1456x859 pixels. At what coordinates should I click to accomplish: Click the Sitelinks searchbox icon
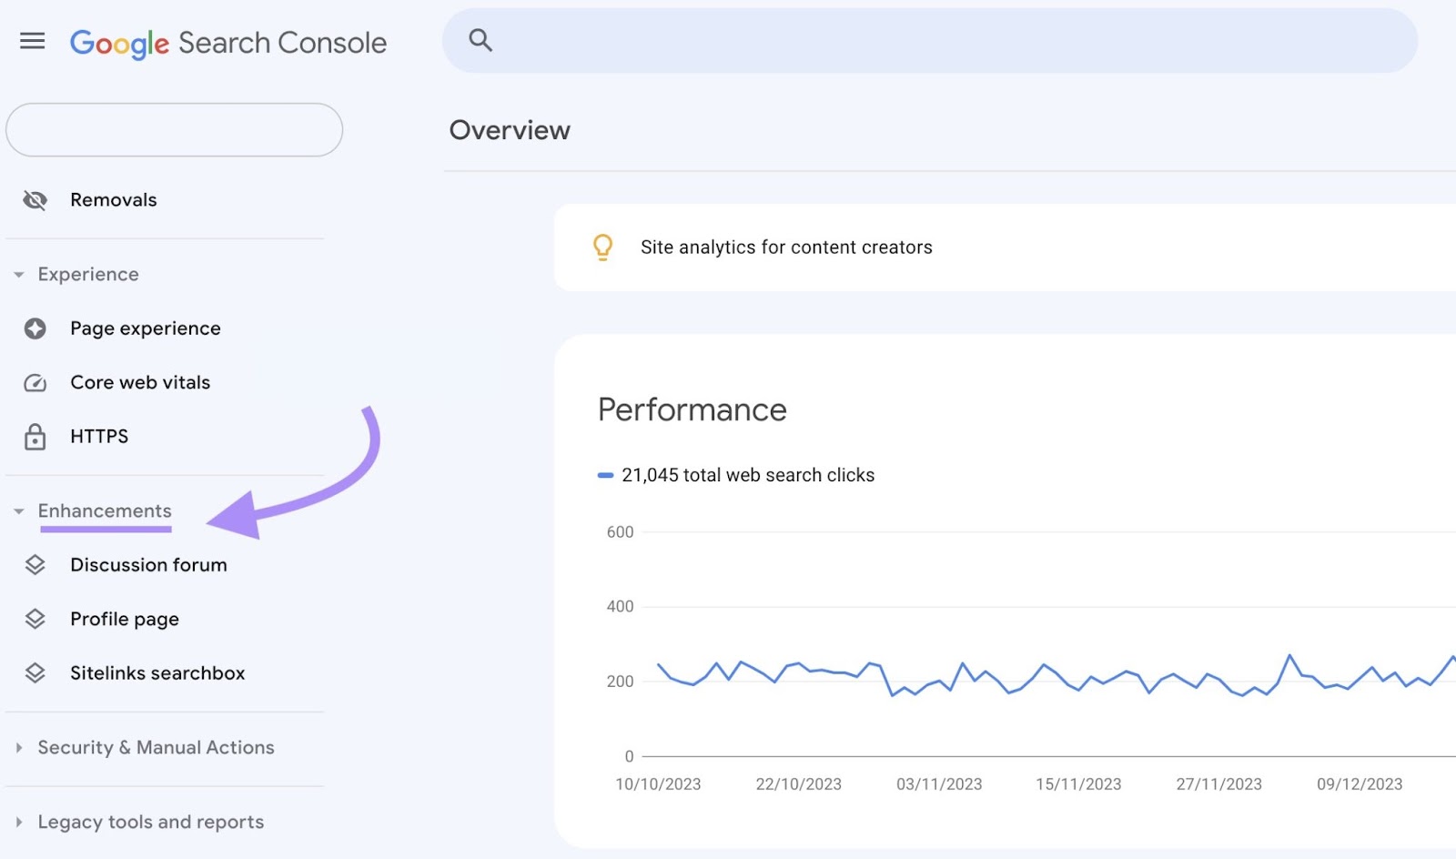click(x=36, y=673)
